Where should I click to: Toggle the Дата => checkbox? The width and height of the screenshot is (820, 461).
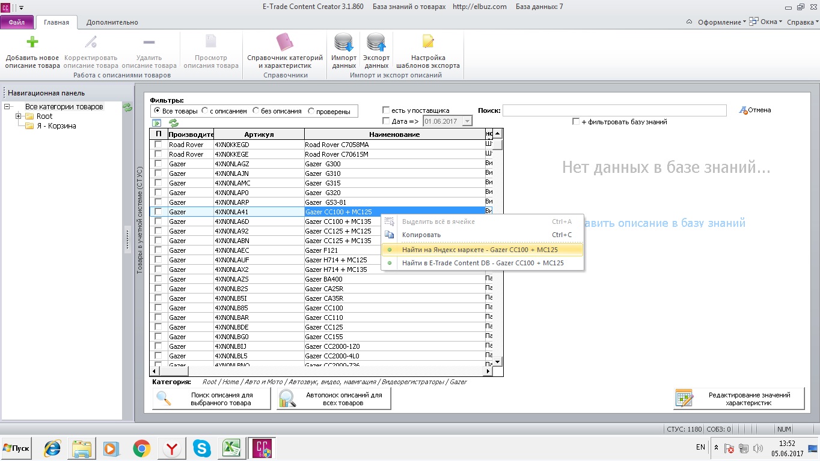(x=386, y=121)
